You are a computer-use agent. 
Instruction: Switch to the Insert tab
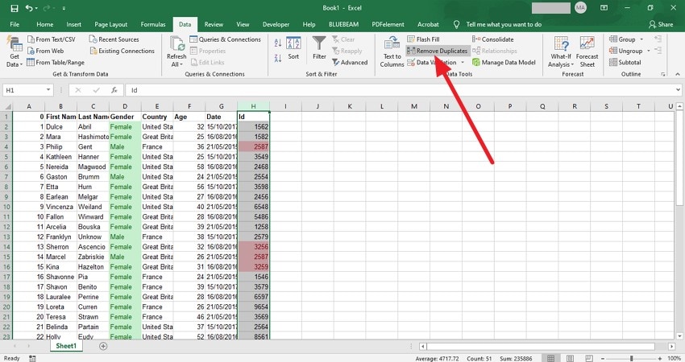(74, 24)
